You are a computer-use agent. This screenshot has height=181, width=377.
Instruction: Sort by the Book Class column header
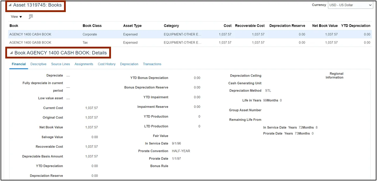(92, 26)
